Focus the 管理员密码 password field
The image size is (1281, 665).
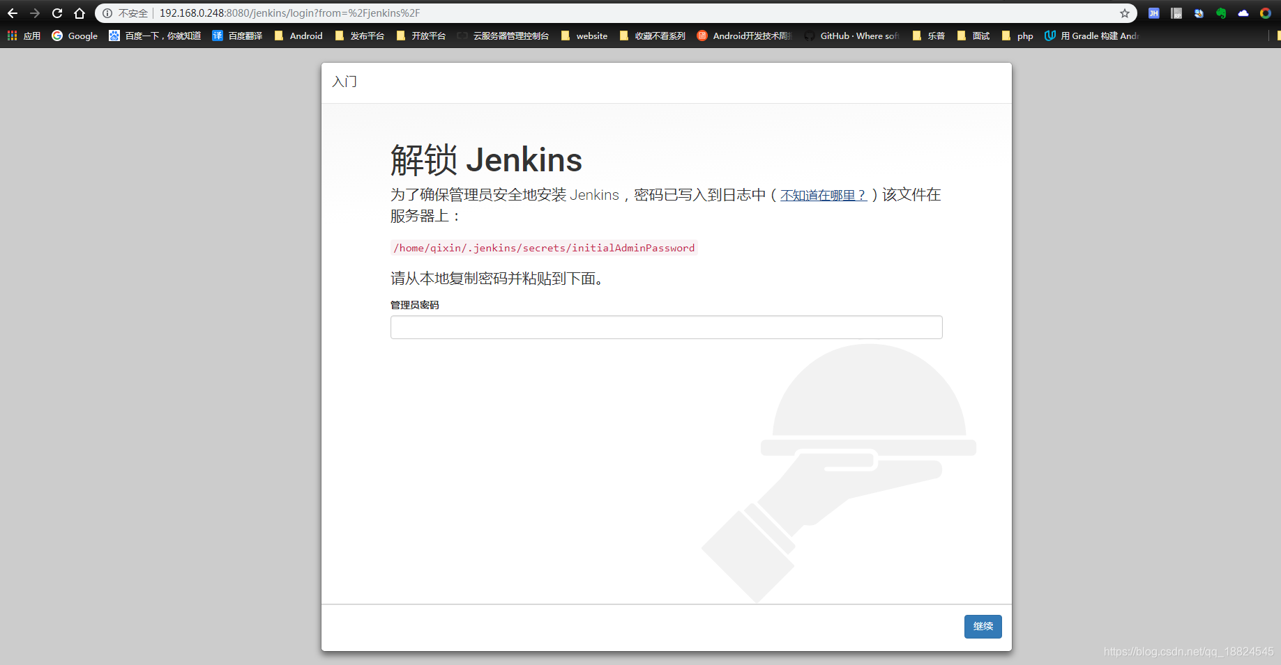click(x=666, y=327)
